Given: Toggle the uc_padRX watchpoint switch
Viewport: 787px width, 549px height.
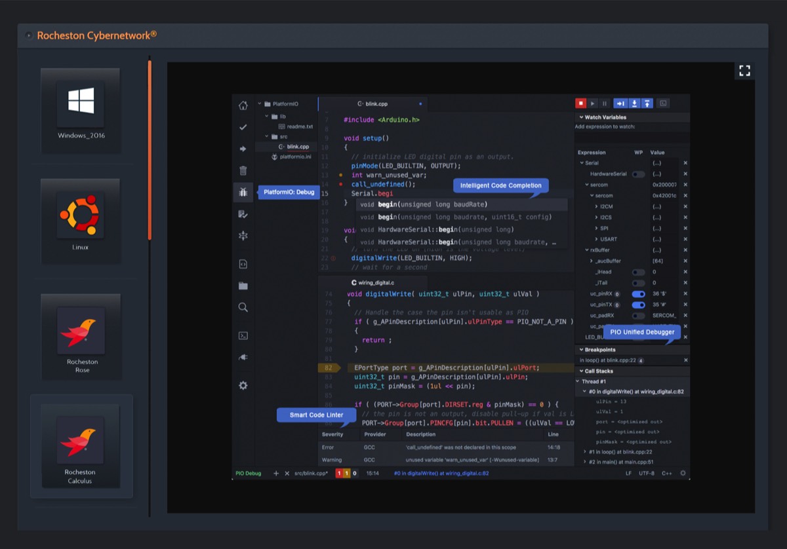Looking at the screenshot, I should [x=638, y=316].
